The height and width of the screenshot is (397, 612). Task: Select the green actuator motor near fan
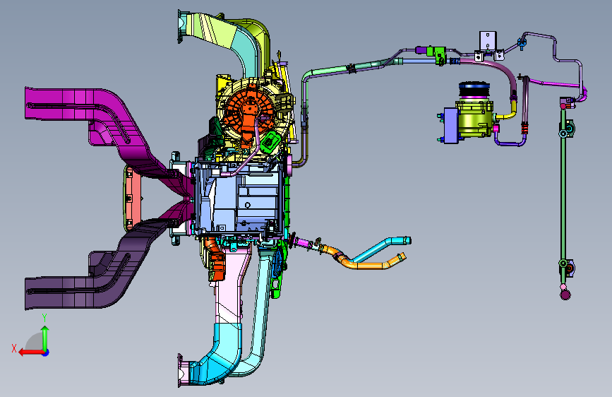click(271, 142)
